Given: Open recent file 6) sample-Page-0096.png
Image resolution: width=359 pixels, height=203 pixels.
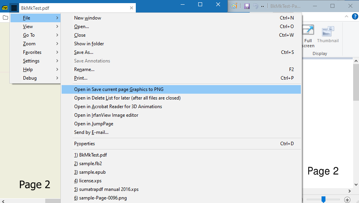Looking at the screenshot, I should 181,198.
